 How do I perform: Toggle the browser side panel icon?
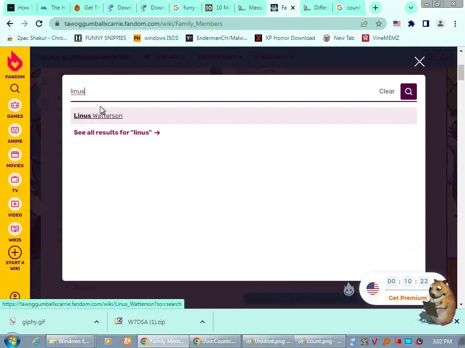(426, 24)
